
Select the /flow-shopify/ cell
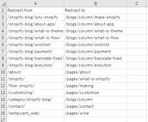pyautogui.click(x=35, y=86)
